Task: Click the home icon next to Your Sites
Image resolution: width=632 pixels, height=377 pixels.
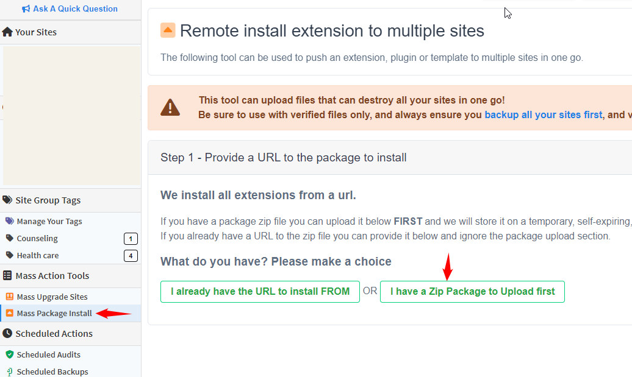Action: pyautogui.click(x=7, y=32)
